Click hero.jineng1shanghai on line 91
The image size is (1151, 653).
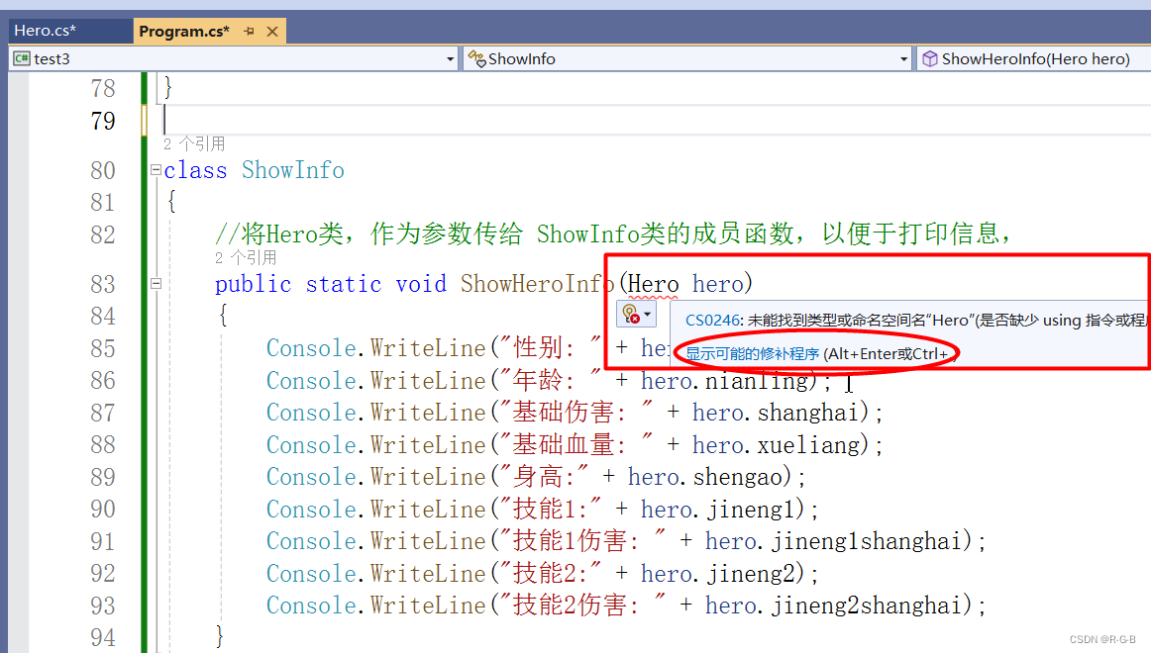click(x=833, y=541)
